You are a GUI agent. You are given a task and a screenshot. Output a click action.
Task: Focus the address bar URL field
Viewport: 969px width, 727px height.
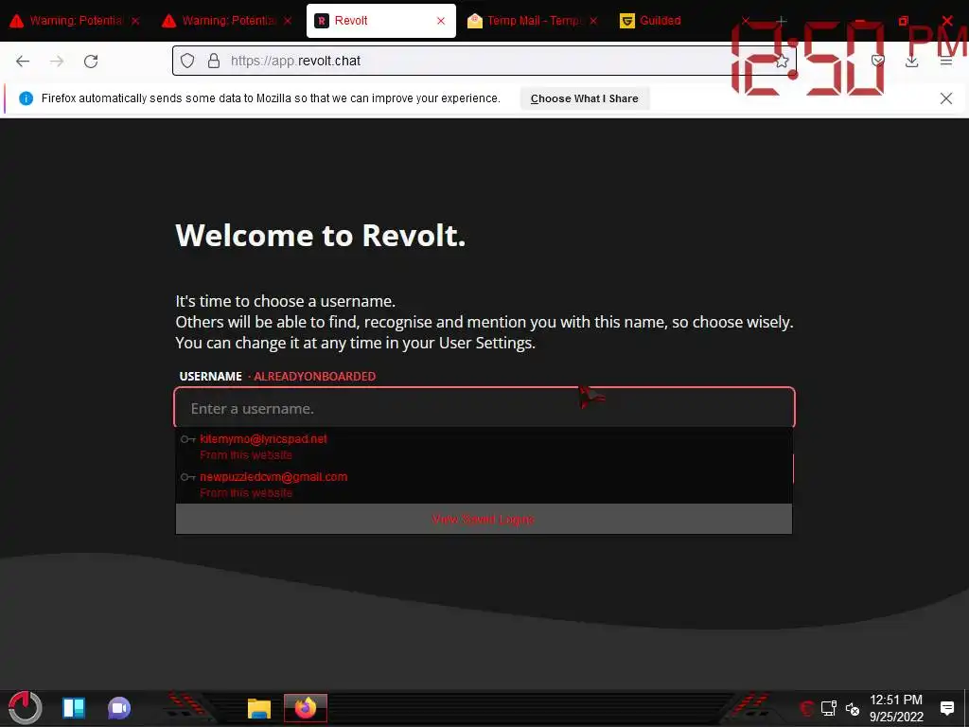(x=484, y=61)
